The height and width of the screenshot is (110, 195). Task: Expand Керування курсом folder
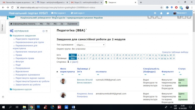click(x=21, y=89)
